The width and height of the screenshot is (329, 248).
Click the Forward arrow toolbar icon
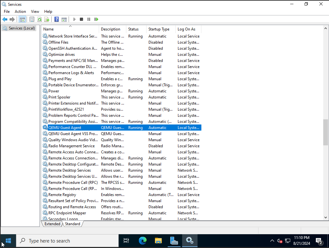(x=12, y=19)
